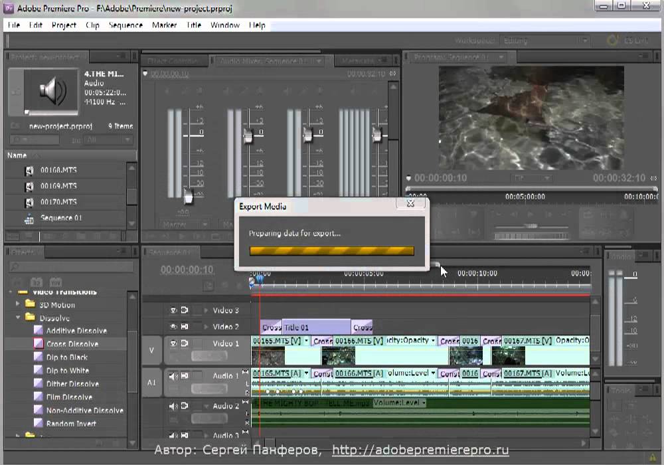This screenshot has width=664, height=465.
Task: Mute the Audio 3 track
Action: pos(173,435)
